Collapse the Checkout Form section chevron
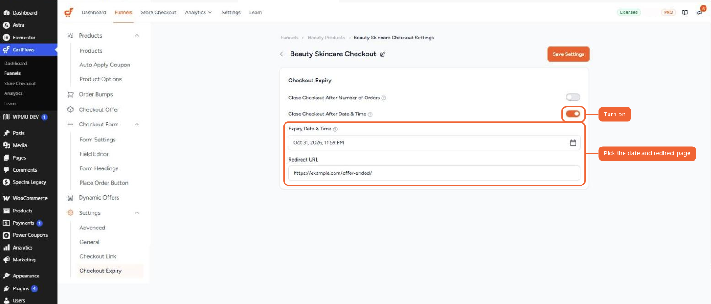The height and width of the screenshot is (304, 711). point(137,125)
